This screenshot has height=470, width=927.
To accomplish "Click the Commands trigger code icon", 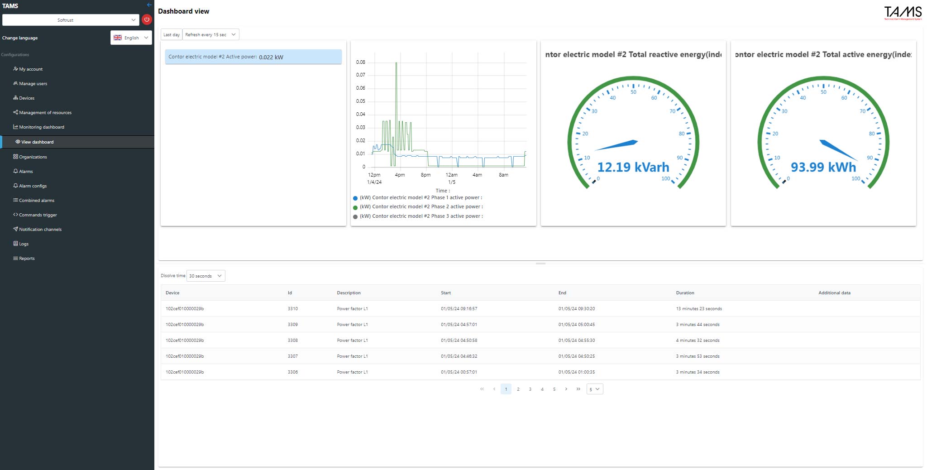I will (15, 215).
